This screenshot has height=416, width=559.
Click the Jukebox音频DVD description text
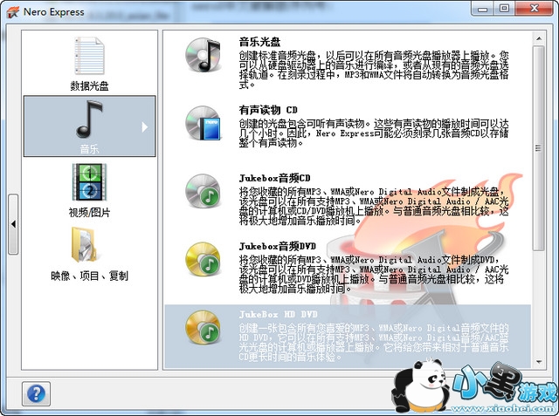coord(374,274)
